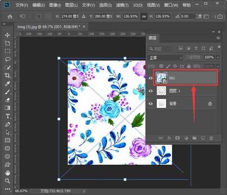The image size is (227, 195).
Task: Select the Hand tool
Action: point(7,173)
